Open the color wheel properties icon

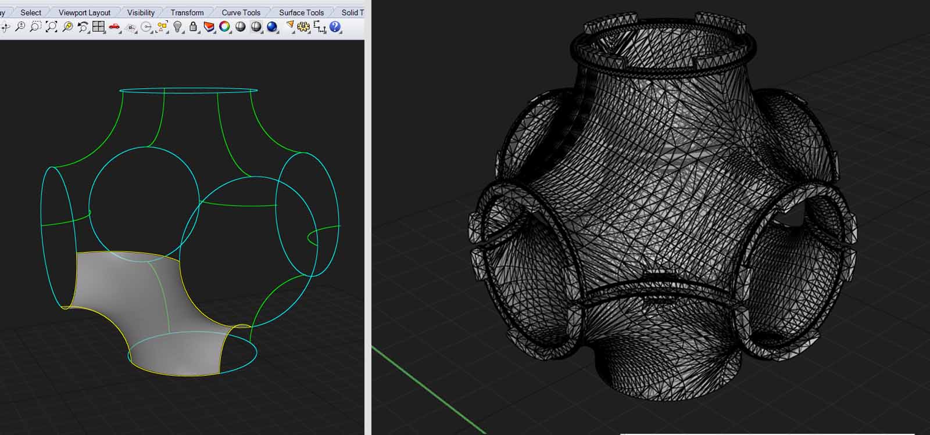pos(224,27)
